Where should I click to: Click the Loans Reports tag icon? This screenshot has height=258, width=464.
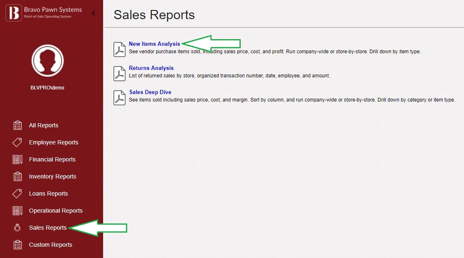17,193
